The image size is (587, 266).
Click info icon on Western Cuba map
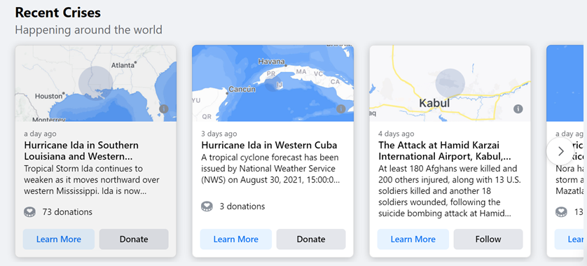[340, 109]
